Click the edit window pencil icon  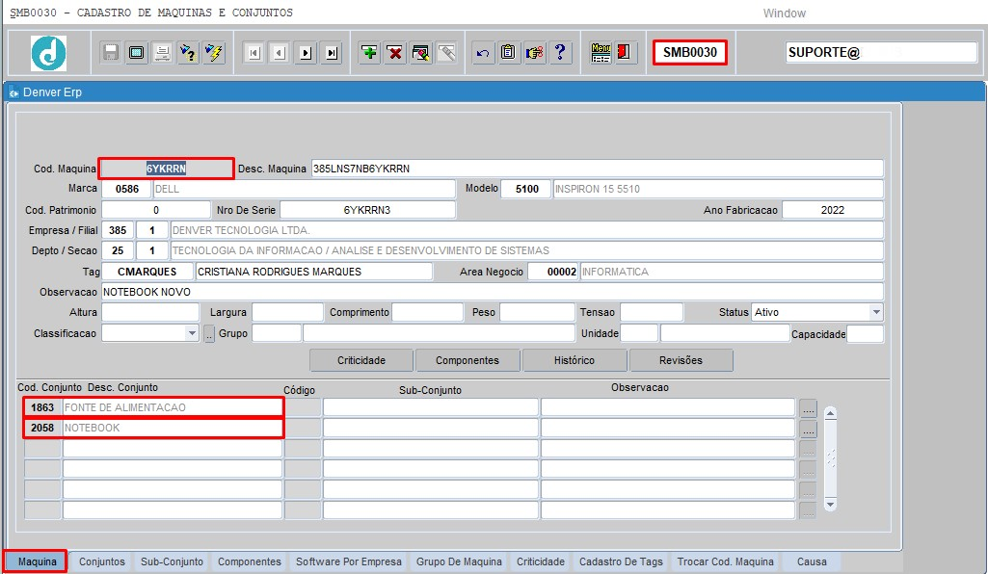tap(421, 52)
